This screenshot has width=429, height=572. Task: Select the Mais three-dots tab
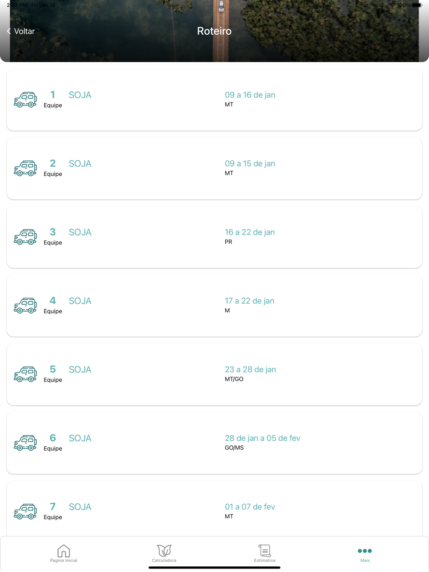365,554
